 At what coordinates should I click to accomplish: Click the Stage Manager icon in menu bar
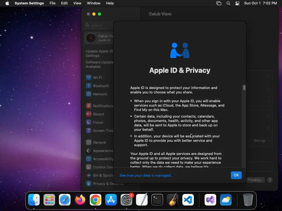[219, 3]
